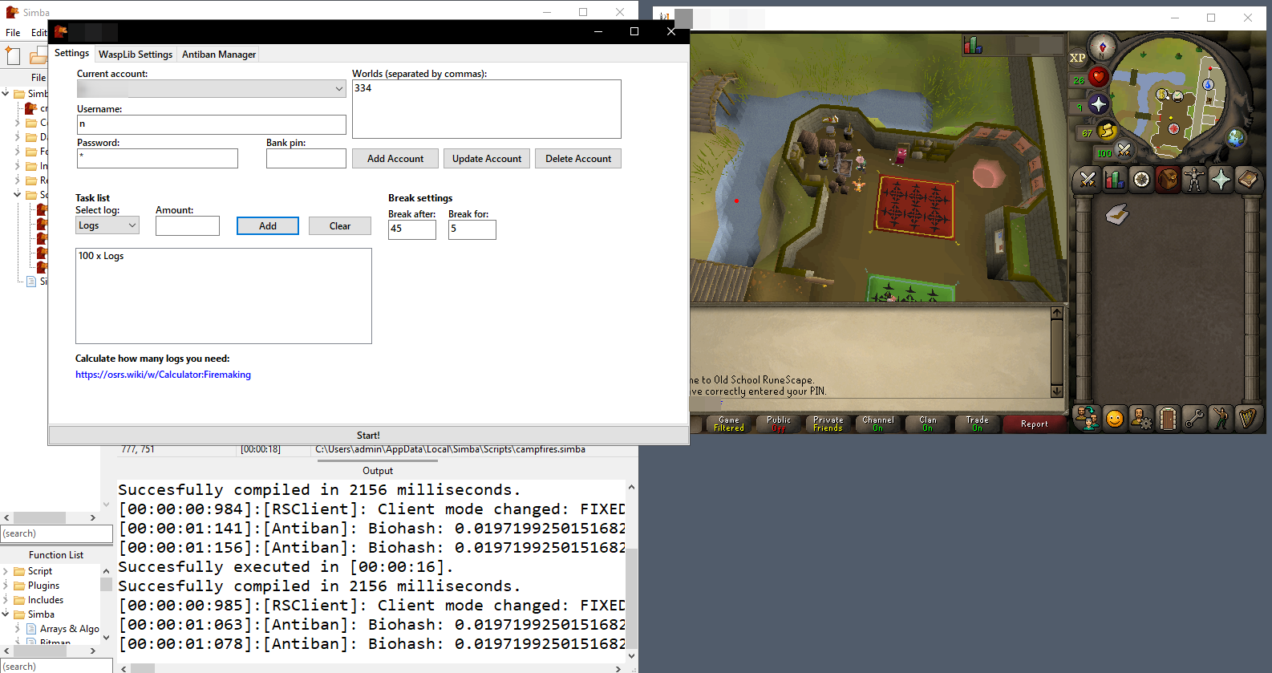
Task: Open the Settings wrench tab
Action: [x=1194, y=419]
